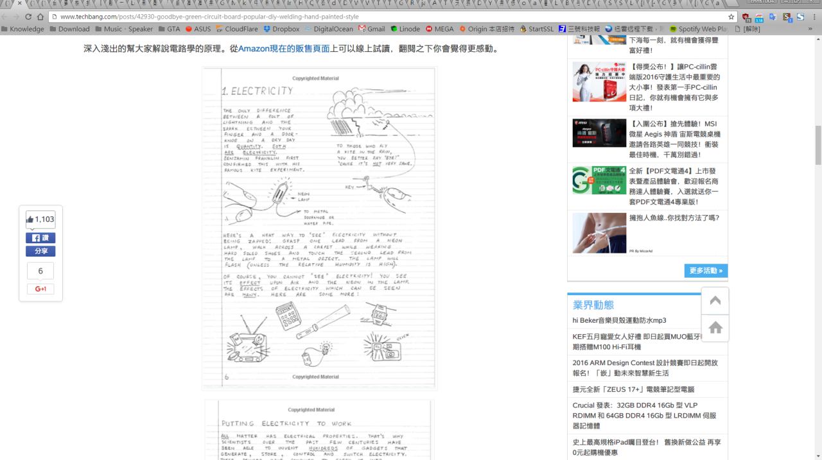Open MEGA bookmark

[440, 29]
